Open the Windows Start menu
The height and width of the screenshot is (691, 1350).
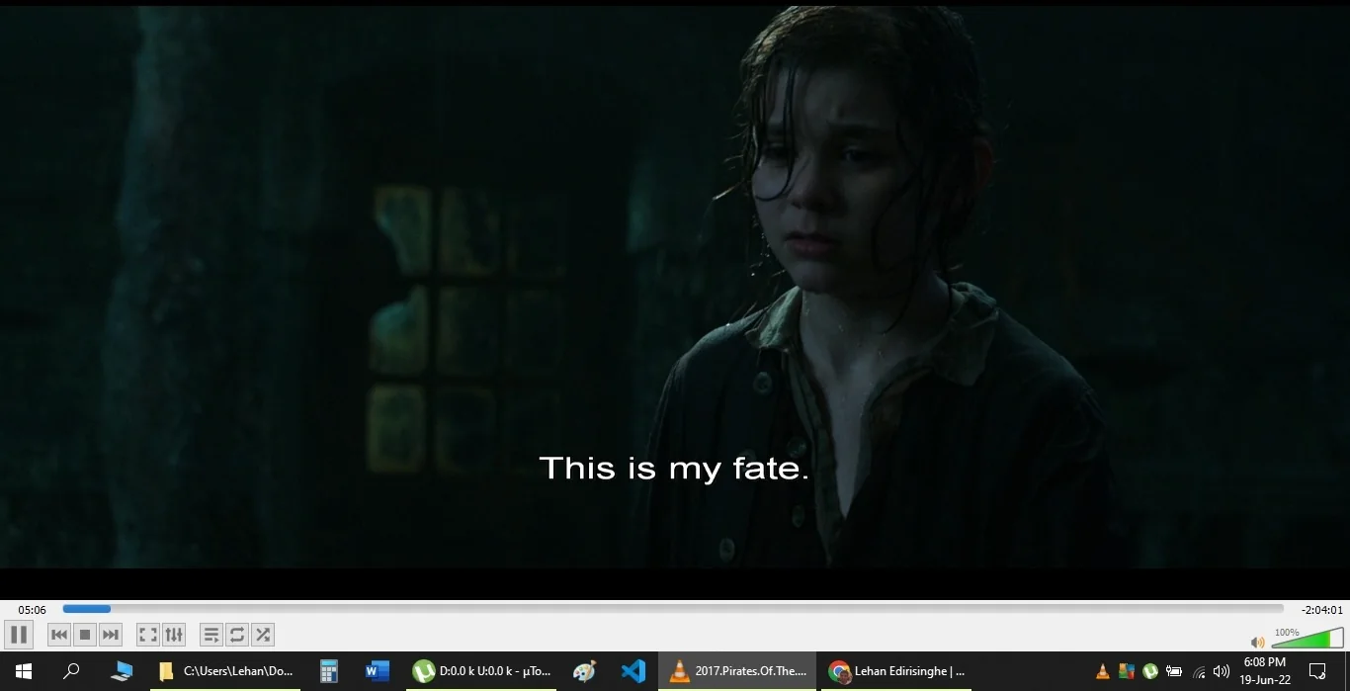tap(24, 672)
